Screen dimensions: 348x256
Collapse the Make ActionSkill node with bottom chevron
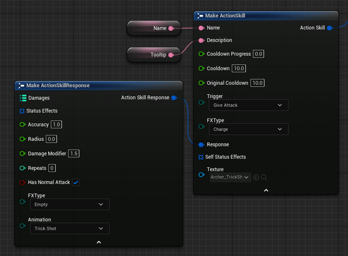(x=266, y=190)
